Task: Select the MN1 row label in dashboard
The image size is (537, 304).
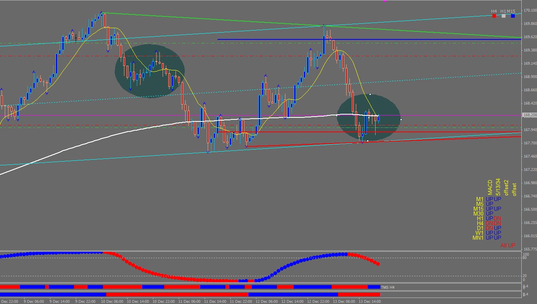Action: click(478, 238)
